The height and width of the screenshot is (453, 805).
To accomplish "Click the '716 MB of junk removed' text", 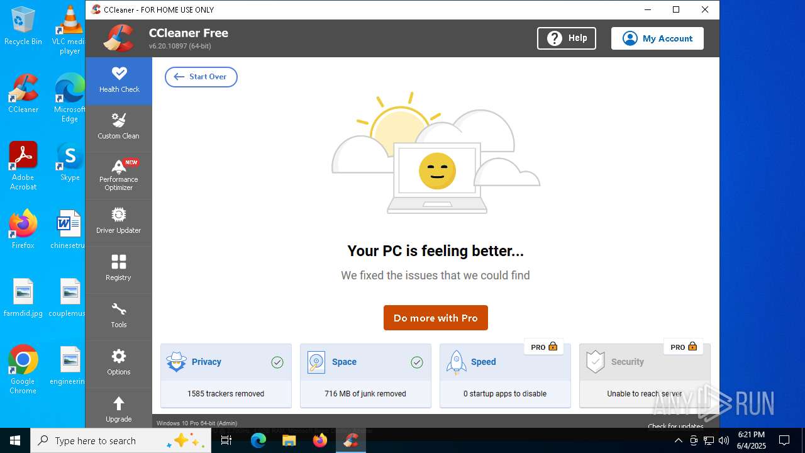I will coord(365,394).
